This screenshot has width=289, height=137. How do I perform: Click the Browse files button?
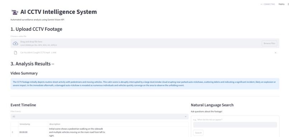[269, 43]
